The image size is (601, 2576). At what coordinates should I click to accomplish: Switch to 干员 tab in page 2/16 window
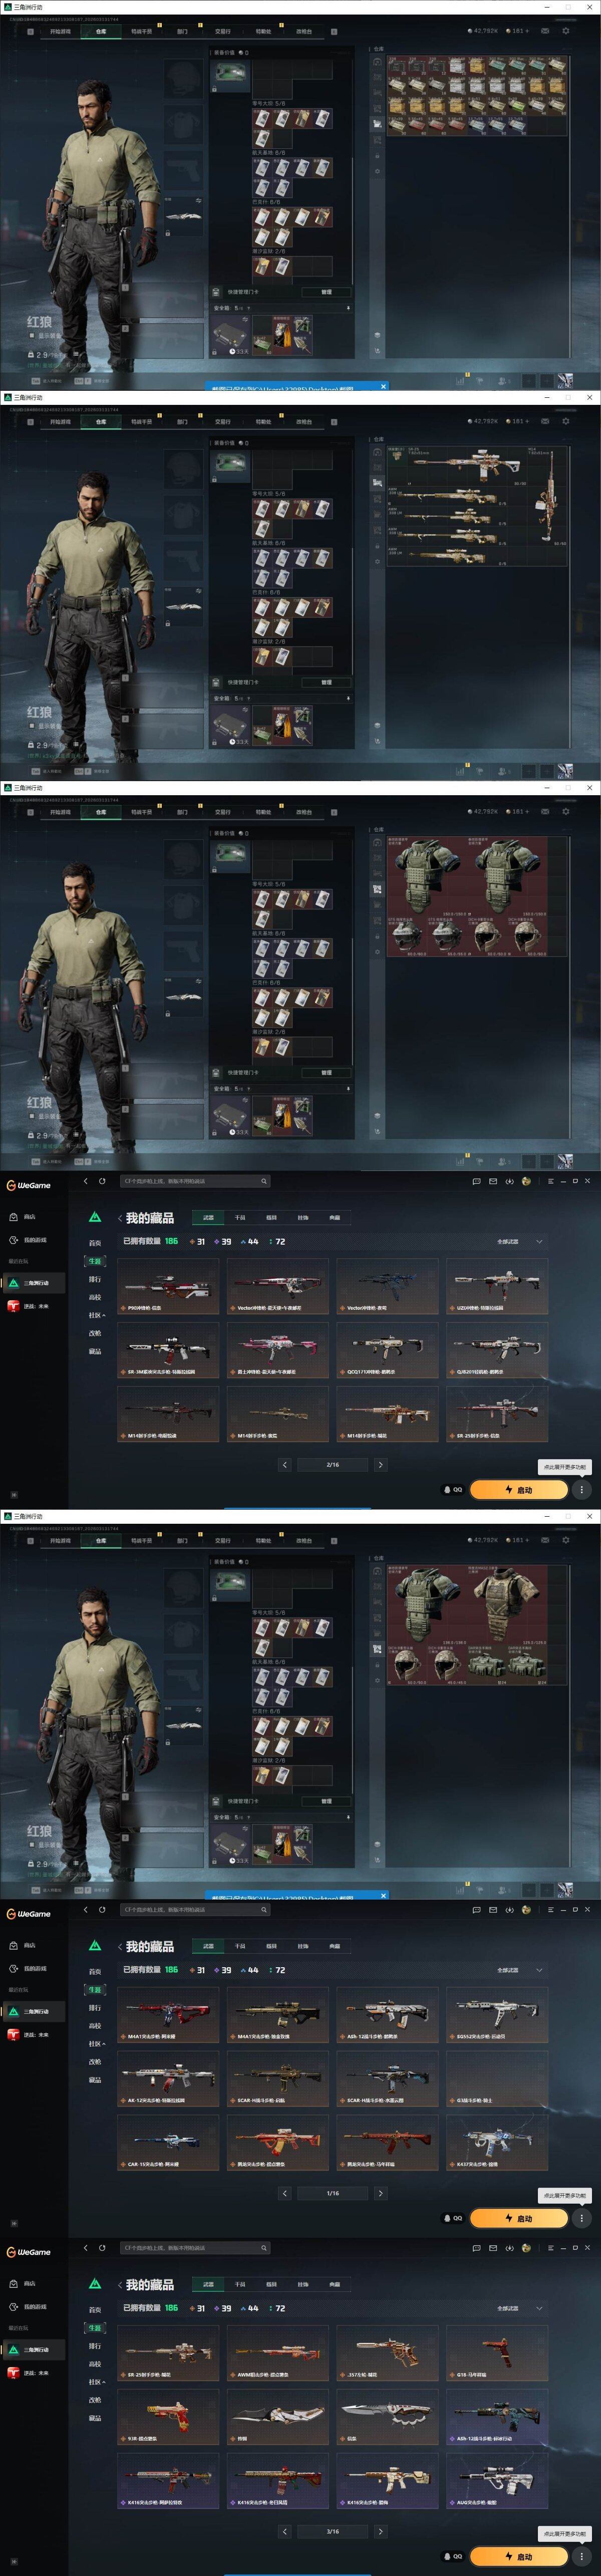point(240,1218)
